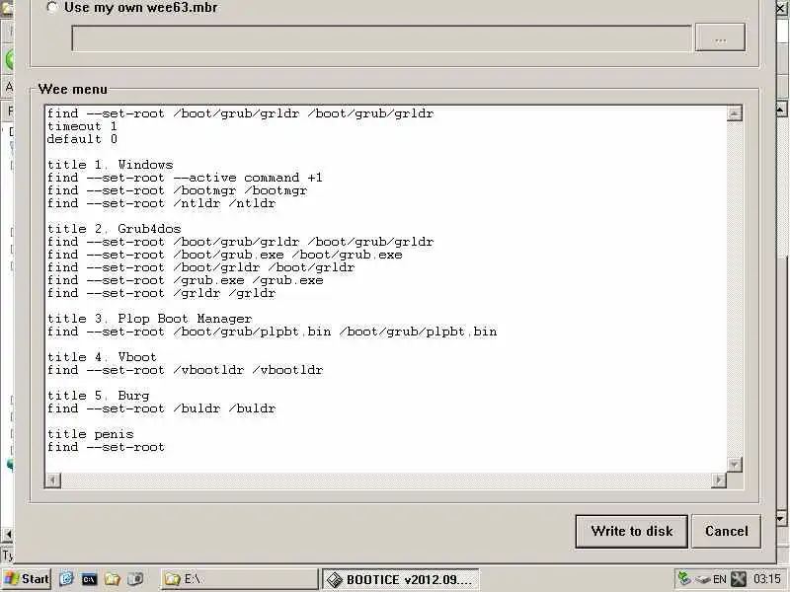Place cursor on the 'timeout 1' line
The image size is (790, 592).
coord(82,126)
